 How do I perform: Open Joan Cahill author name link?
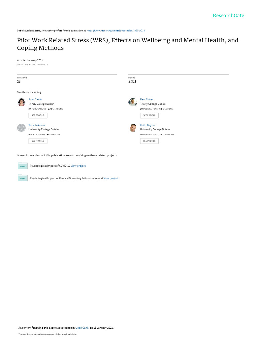pos(35,99)
